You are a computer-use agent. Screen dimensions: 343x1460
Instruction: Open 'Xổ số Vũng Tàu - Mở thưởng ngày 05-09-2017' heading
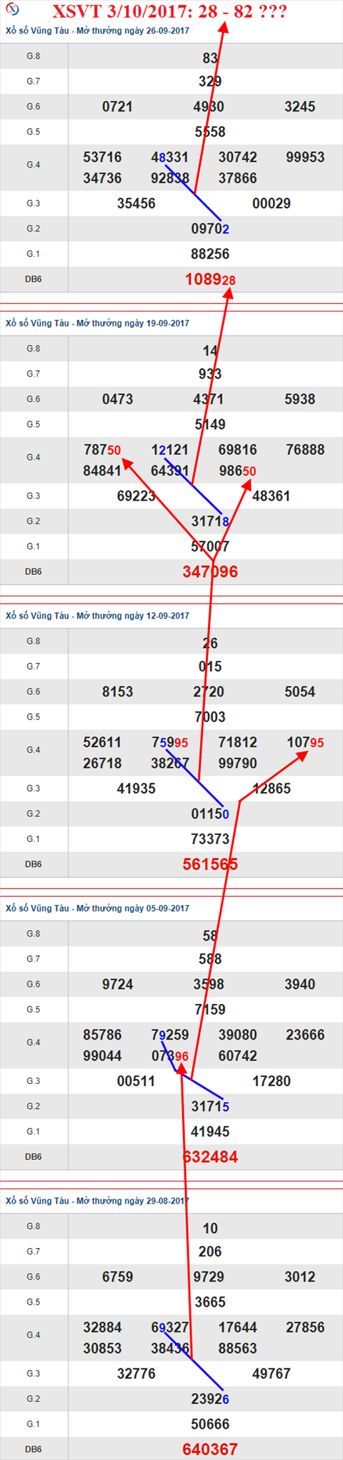coord(97,908)
